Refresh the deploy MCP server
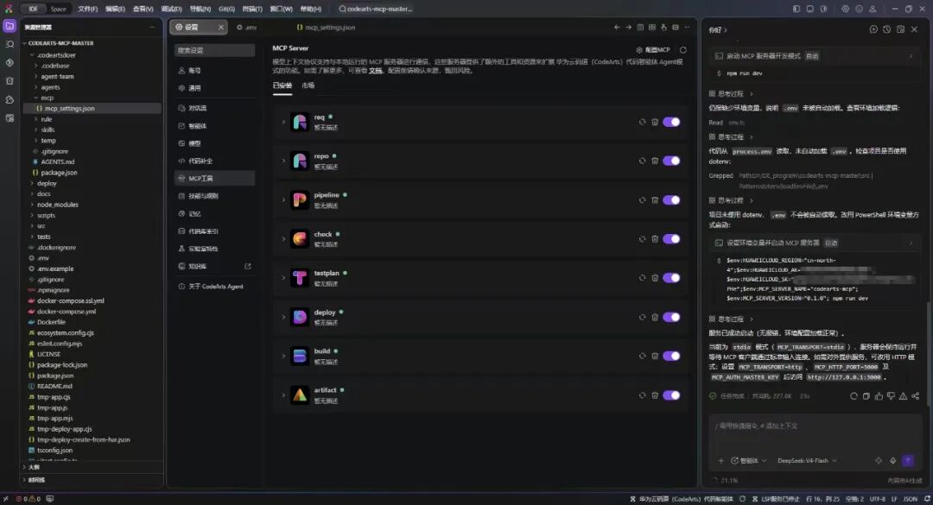This screenshot has width=933, height=505. [642, 317]
